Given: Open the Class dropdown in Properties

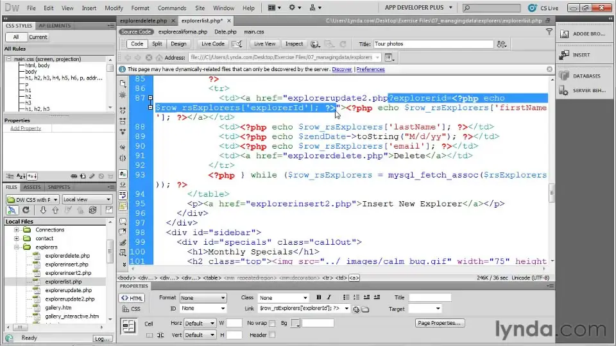Looking at the screenshot, I should tap(282, 298).
